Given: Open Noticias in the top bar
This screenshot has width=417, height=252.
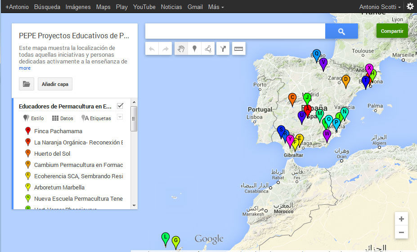Looking at the screenshot, I should (x=171, y=7).
